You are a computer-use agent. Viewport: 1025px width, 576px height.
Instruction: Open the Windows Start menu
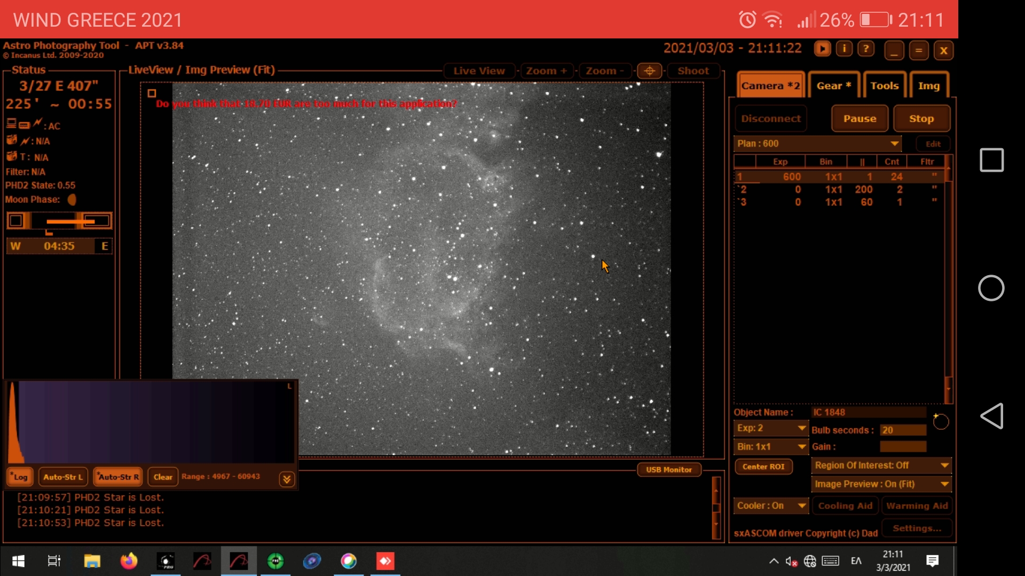pyautogui.click(x=18, y=561)
